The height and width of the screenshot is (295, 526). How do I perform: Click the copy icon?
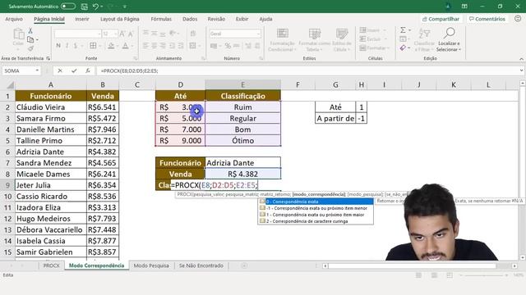(x=30, y=39)
